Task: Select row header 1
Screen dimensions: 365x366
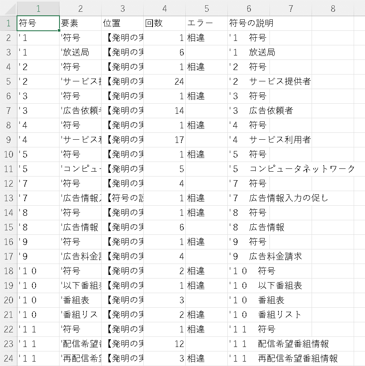Action: tap(8, 23)
